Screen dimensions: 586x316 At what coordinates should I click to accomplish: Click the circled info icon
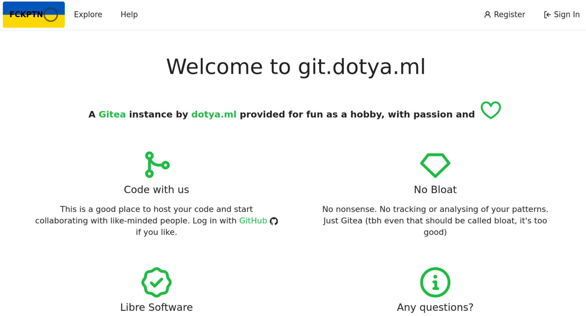(435, 282)
